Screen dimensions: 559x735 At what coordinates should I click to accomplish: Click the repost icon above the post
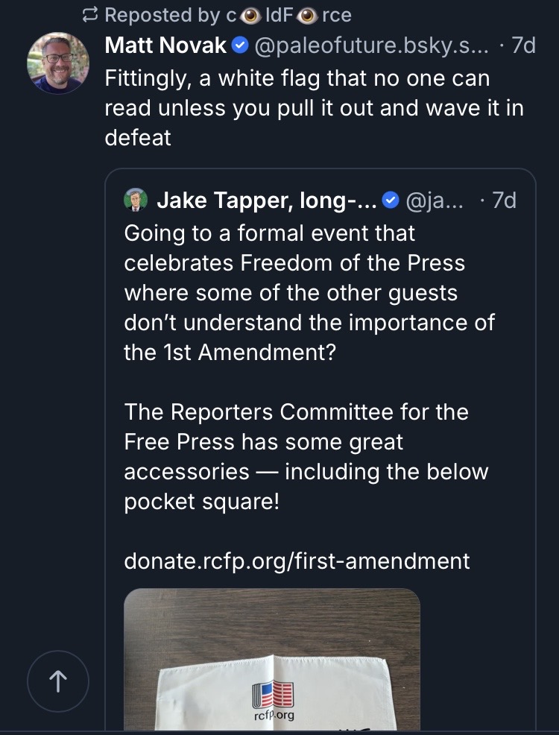[90, 14]
